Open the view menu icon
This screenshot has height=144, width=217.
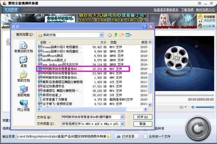[128, 35]
